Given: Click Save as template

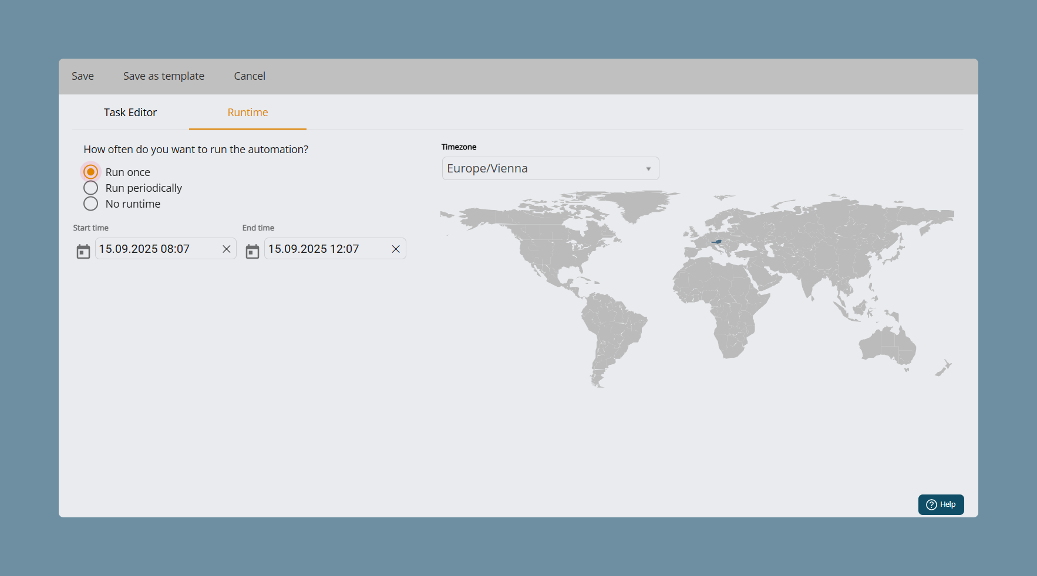Looking at the screenshot, I should (x=164, y=76).
